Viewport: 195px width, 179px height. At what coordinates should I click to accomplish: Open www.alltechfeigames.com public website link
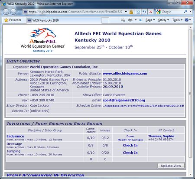click(x=125, y=73)
